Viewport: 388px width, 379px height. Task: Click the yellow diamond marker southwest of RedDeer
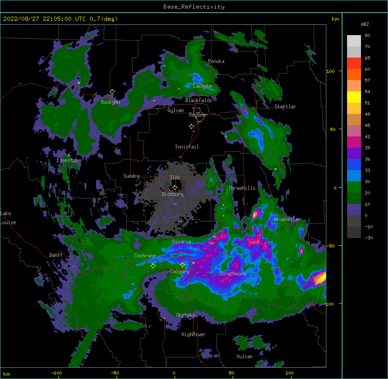[192, 126]
